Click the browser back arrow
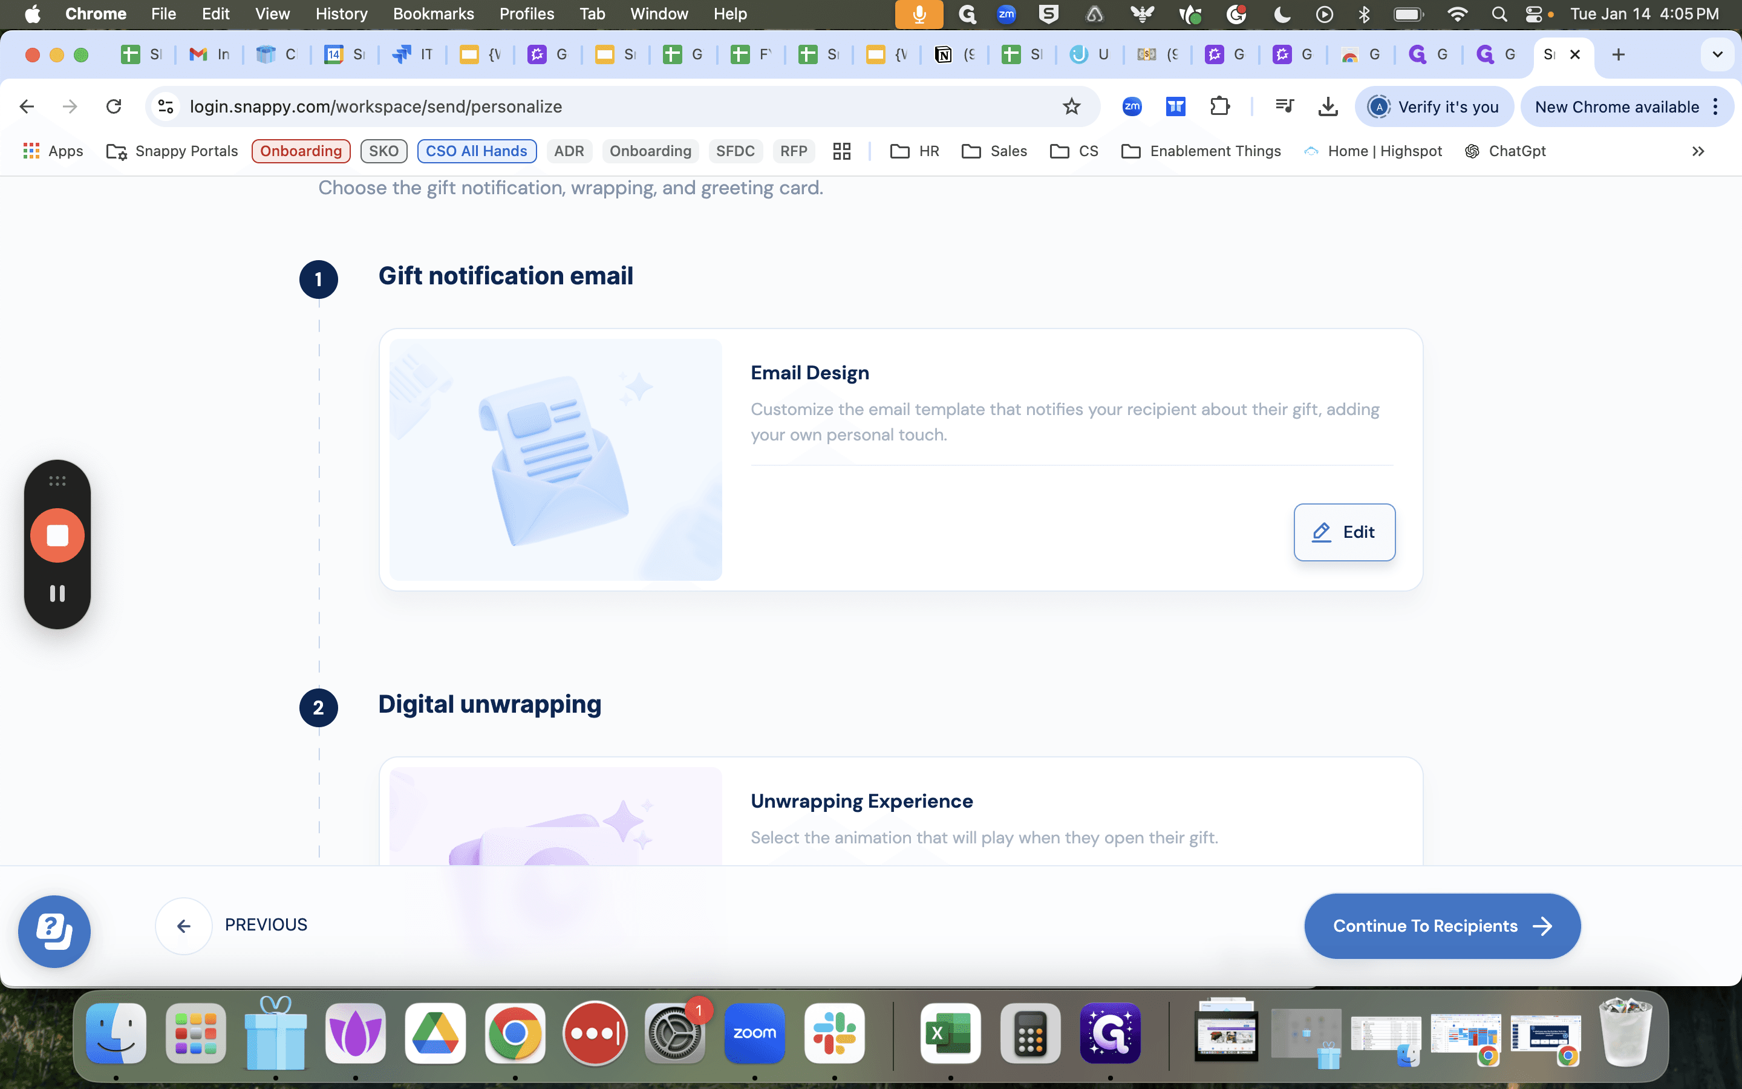Viewport: 1742px width, 1089px height. [x=27, y=106]
